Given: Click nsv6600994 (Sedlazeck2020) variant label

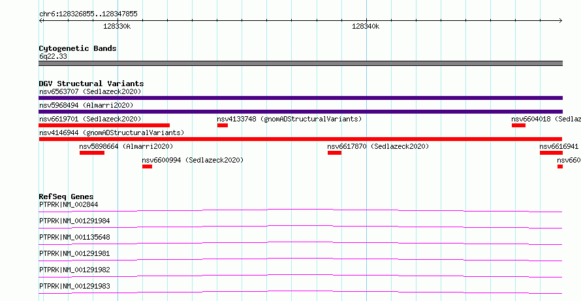Looking at the screenshot, I should click(x=193, y=160).
